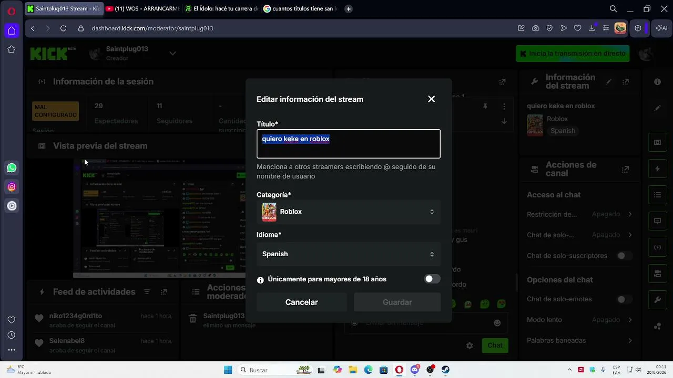Expand the Saintplug013 channel selector chevron
673x378 pixels.
172,53
